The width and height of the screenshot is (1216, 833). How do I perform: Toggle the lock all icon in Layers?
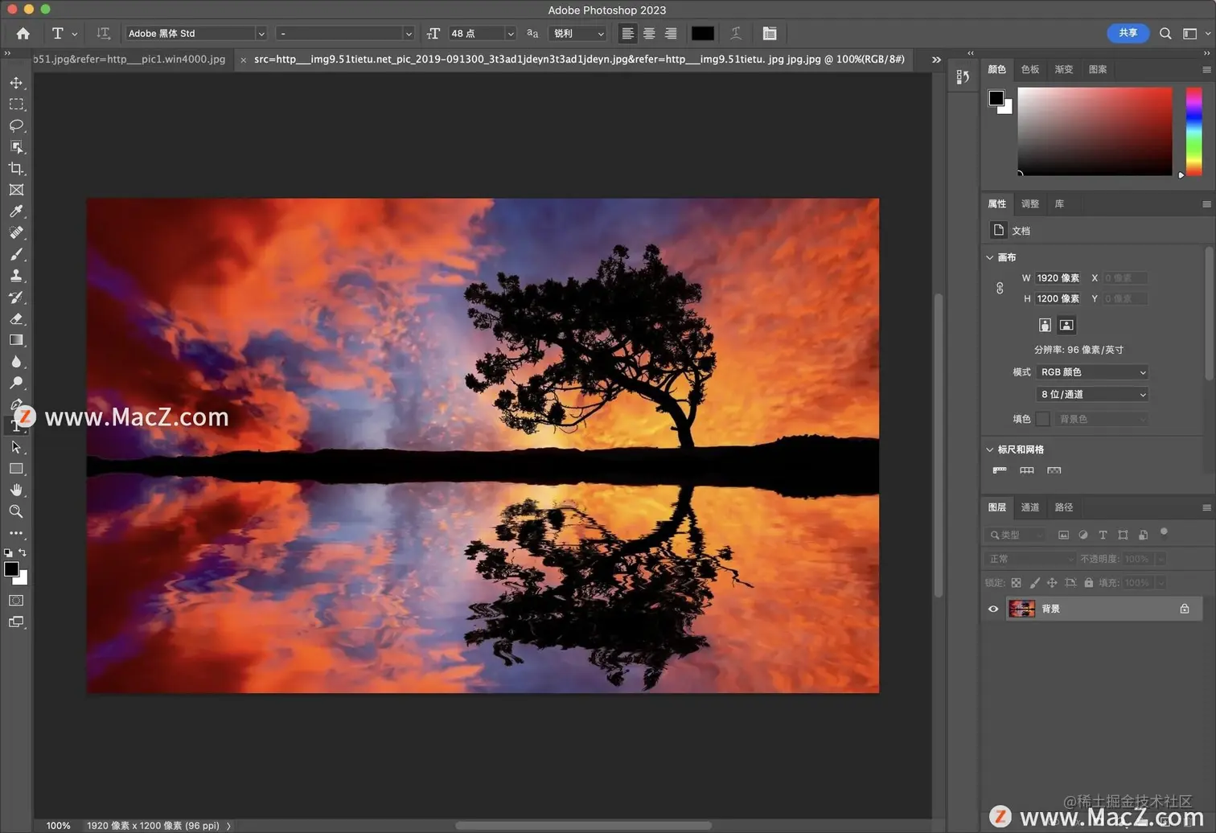(x=1088, y=583)
